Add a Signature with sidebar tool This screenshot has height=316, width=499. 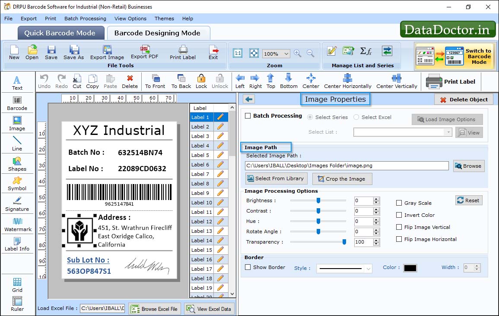[17, 204]
